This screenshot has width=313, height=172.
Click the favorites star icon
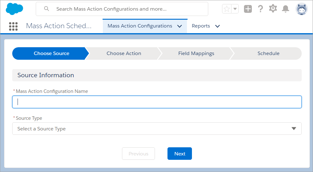(227, 9)
